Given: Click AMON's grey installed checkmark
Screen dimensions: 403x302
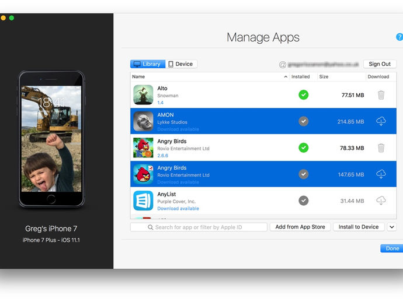Looking at the screenshot, I should (x=303, y=121).
